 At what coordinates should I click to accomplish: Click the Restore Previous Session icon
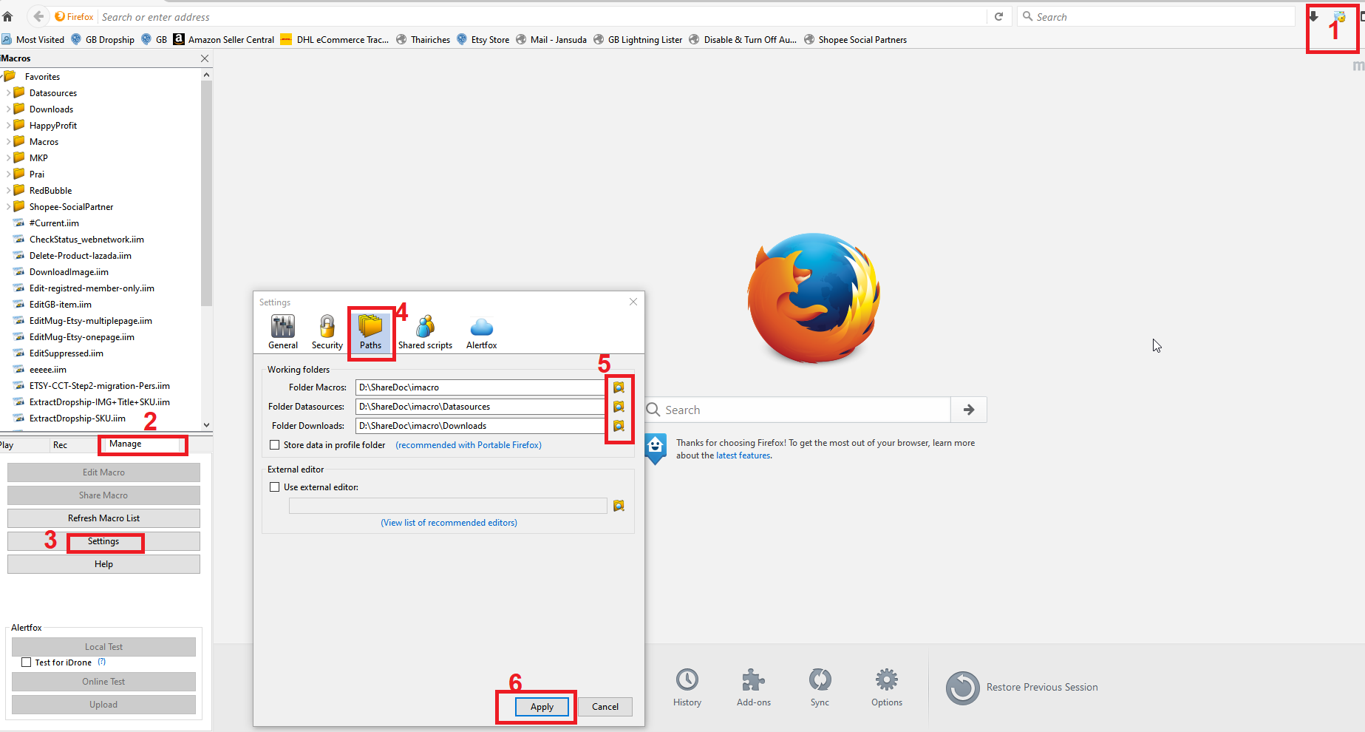click(963, 688)
